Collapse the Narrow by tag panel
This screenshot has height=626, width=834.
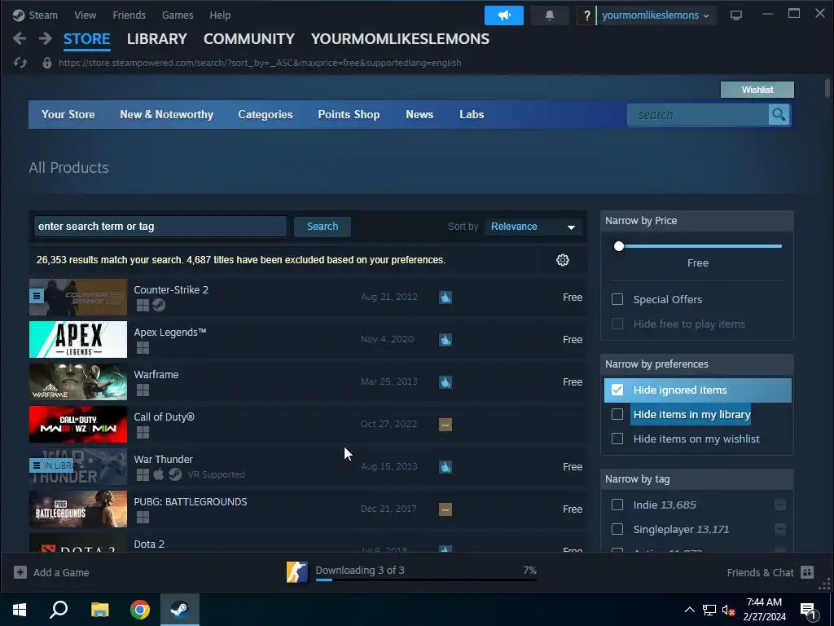click(x=697, y=479)
